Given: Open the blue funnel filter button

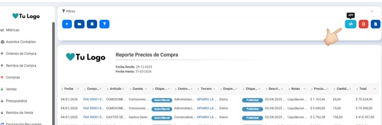Looking at the screenshot, I should [105, 24].
